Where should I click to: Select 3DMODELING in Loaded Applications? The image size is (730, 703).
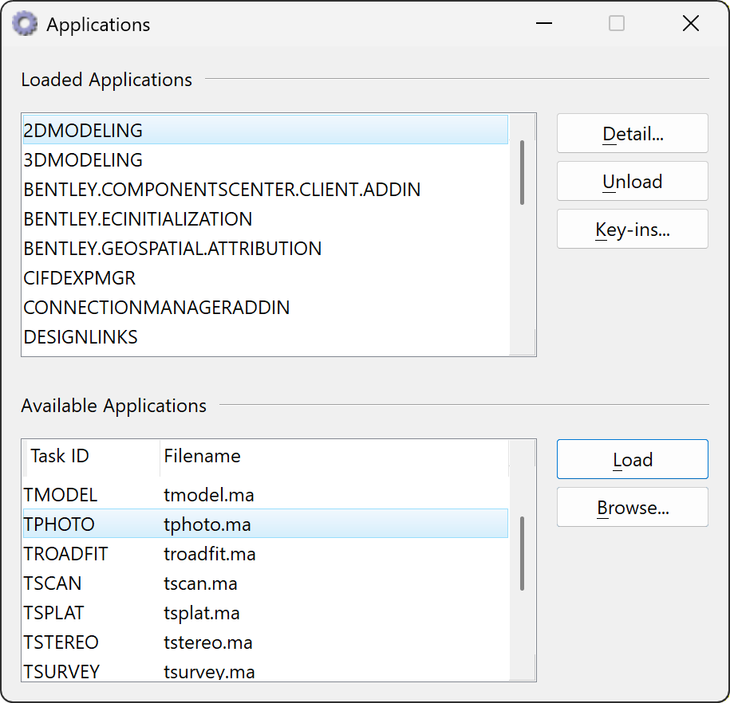tap(266, 160)
